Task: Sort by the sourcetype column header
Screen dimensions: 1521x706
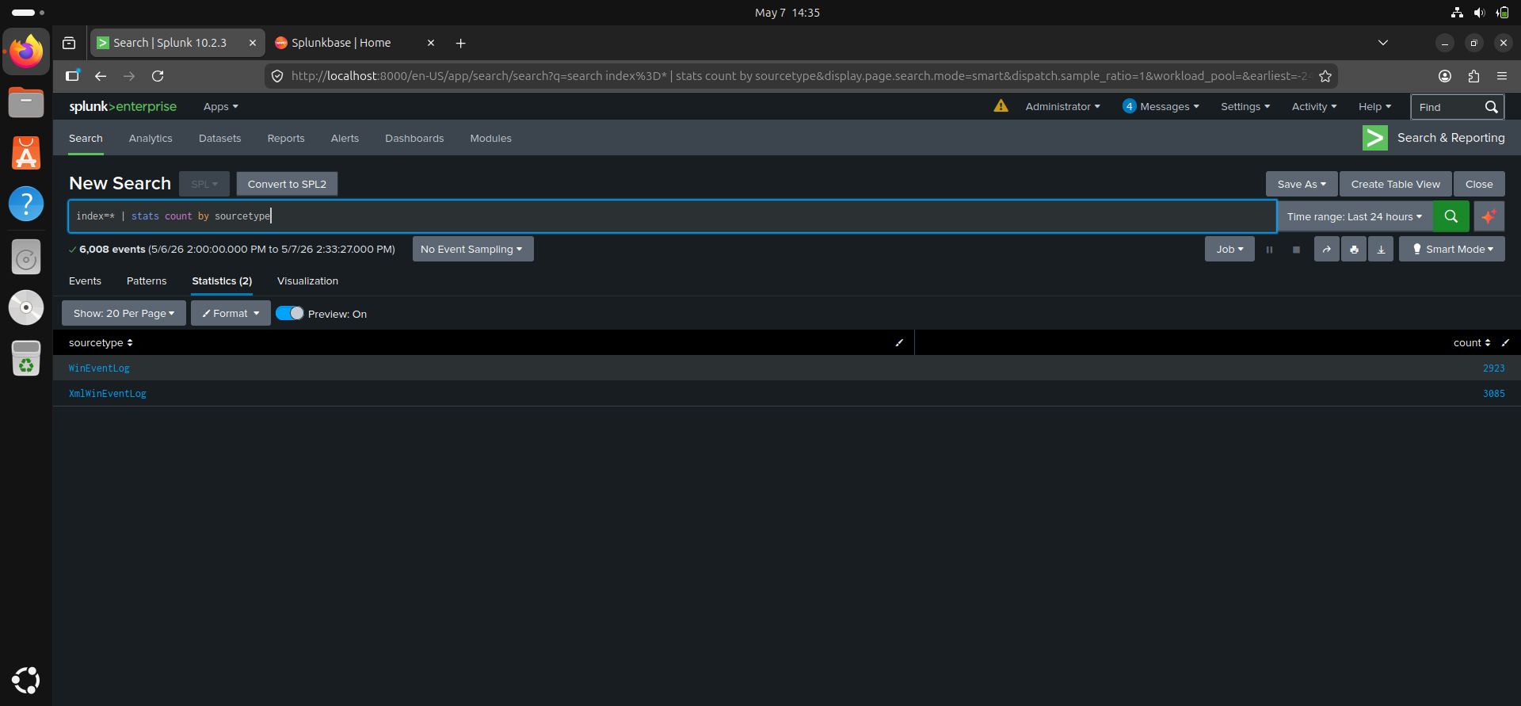Action: pyautogui.click(x=101, y=343)
